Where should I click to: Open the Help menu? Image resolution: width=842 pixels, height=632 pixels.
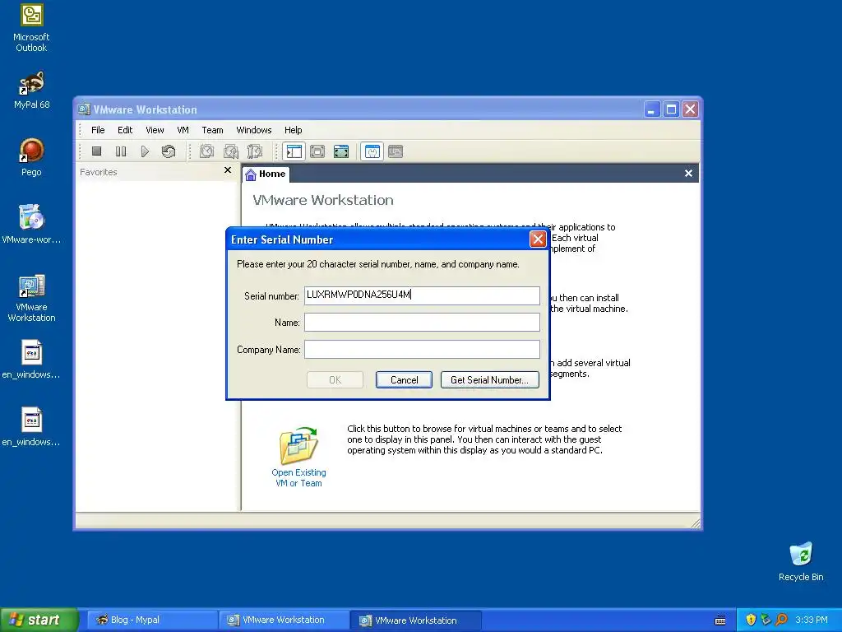(294, 130)
